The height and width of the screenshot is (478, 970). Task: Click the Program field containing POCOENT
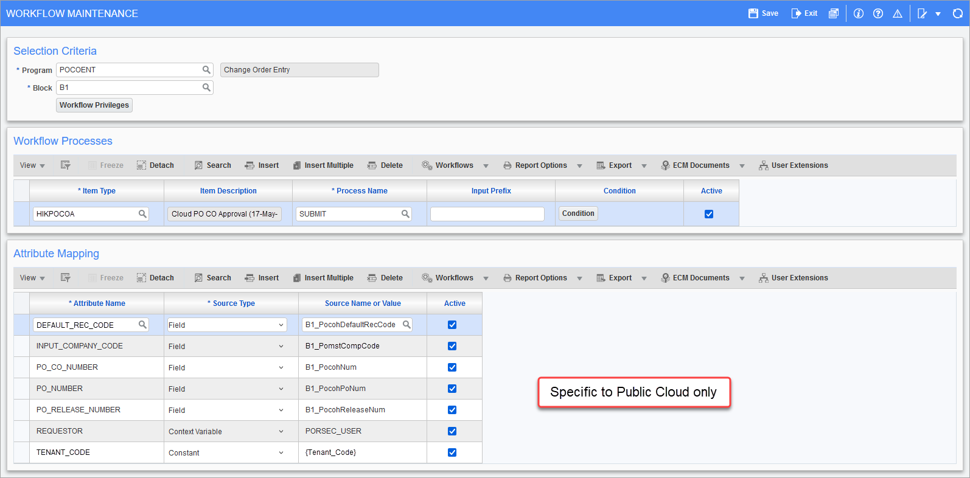click(x=134, y=70)
